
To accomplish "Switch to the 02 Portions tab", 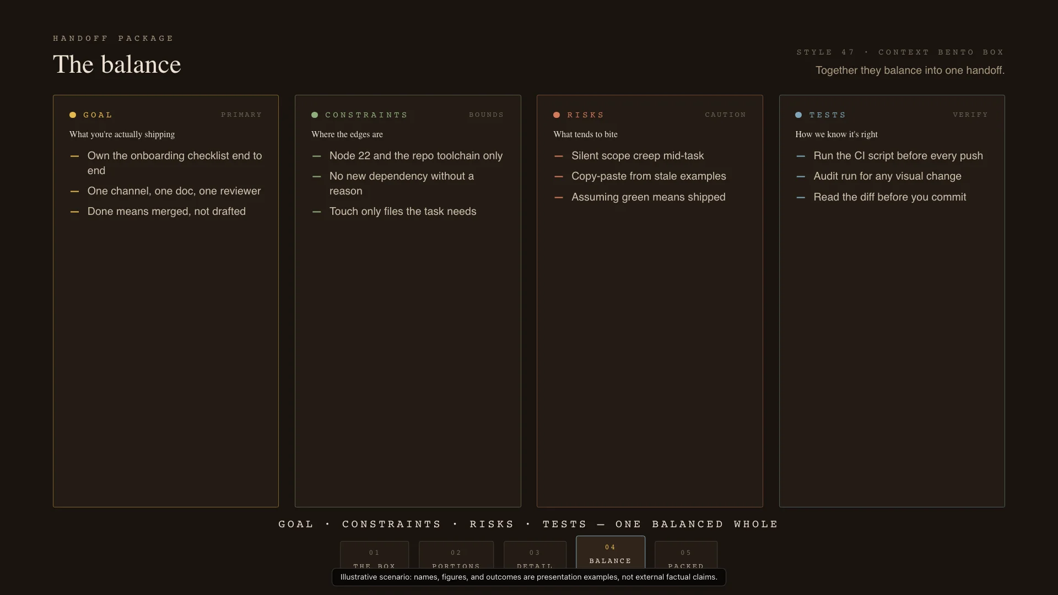I will [456, 555].
